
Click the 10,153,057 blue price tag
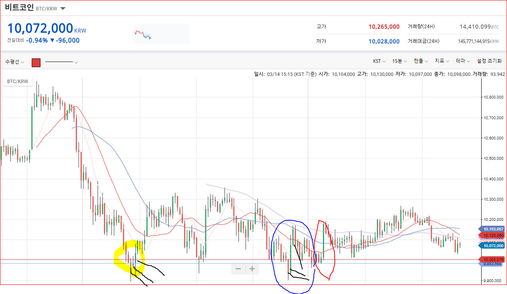tap(492, 229)
